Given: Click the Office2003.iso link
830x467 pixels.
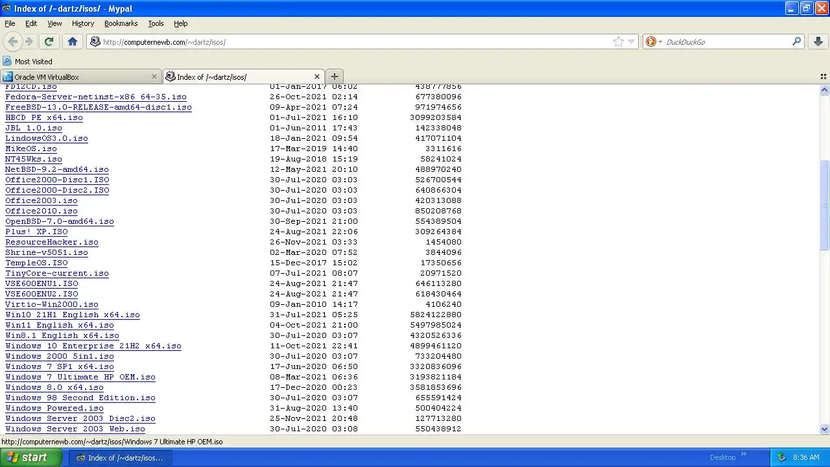Looking at the screenshot, I should click(41, 200).
